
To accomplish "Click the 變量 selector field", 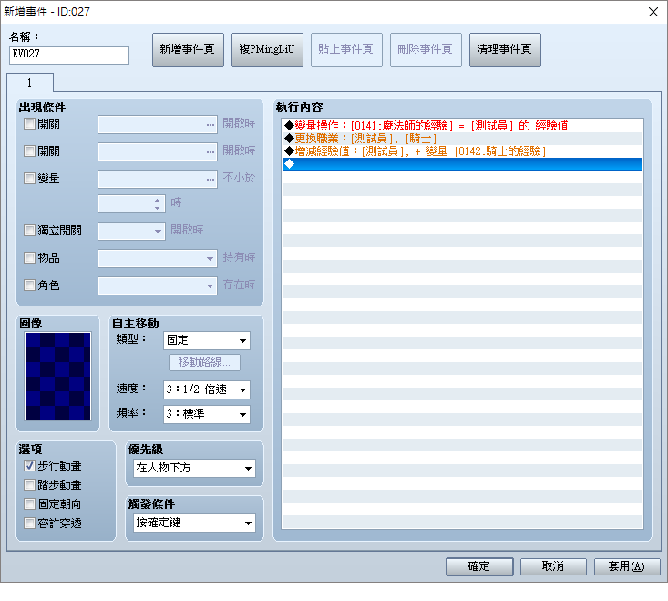I will point(158,179).
